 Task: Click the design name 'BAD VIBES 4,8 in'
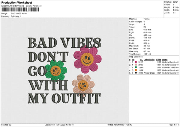click(x=19, y=13)
